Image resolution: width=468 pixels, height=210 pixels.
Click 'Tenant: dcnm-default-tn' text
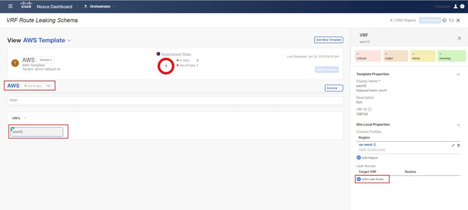[41, 69]
